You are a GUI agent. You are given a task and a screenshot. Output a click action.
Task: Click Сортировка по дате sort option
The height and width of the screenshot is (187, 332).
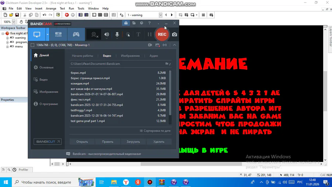click(155, 131)
